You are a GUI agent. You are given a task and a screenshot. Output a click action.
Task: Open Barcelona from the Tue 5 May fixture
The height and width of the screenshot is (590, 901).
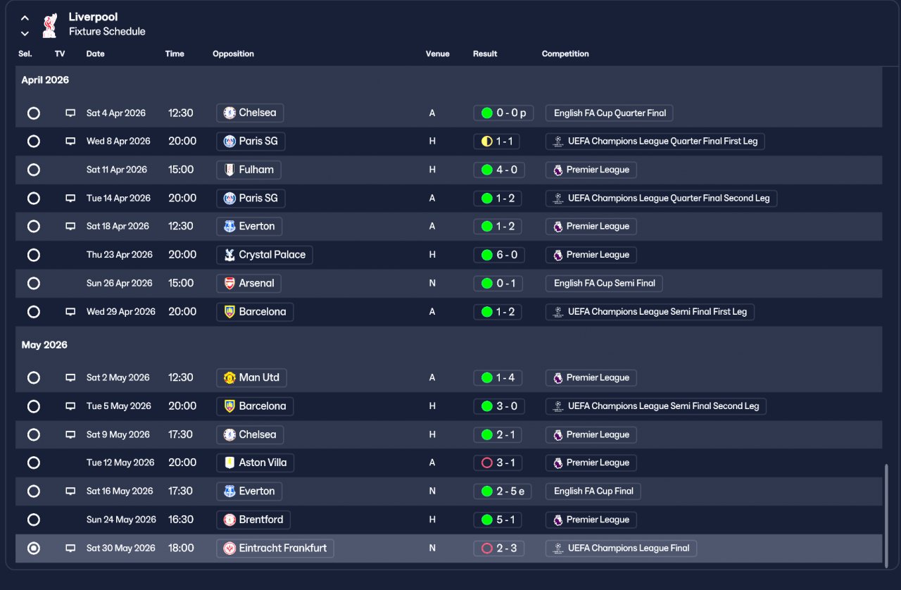[x=255, y=406]
